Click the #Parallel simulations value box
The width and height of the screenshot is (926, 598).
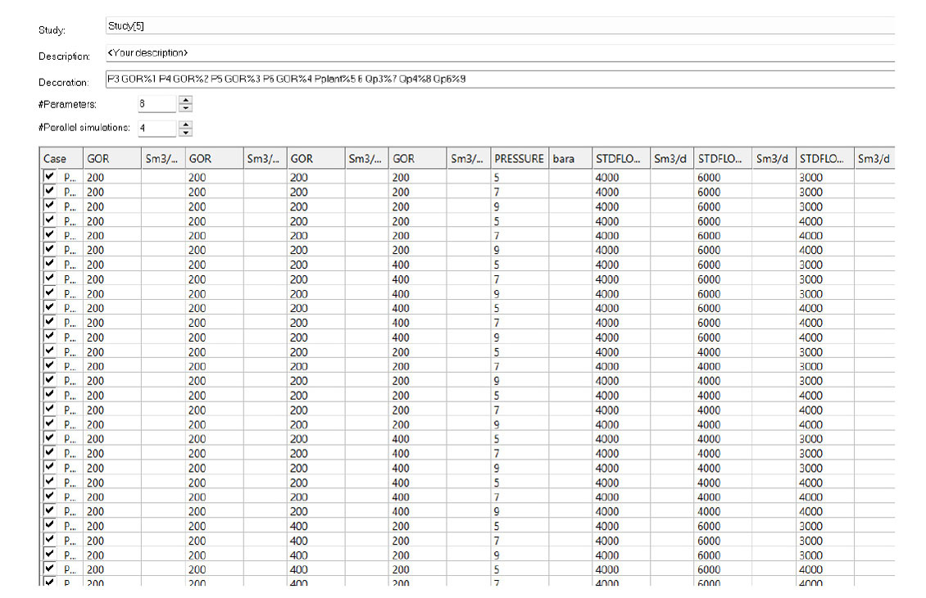coord(156,129)
